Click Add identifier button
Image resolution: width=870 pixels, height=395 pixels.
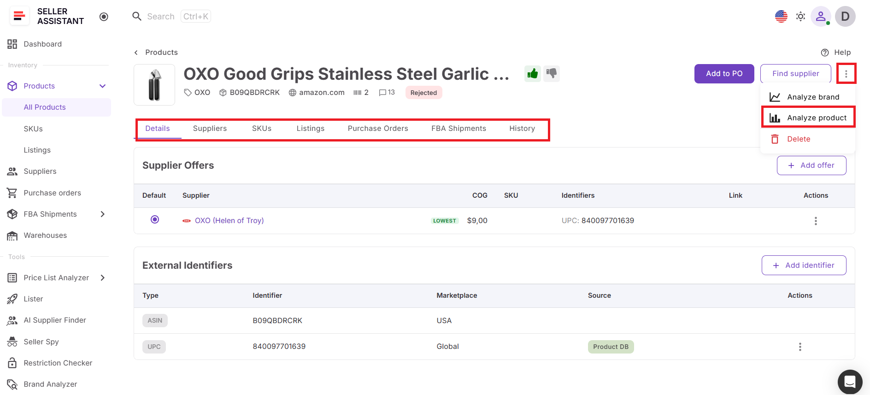[x=804, y=265]
